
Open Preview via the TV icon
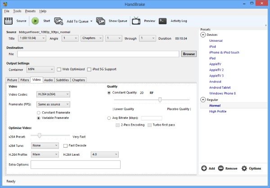tap(136, 21)
